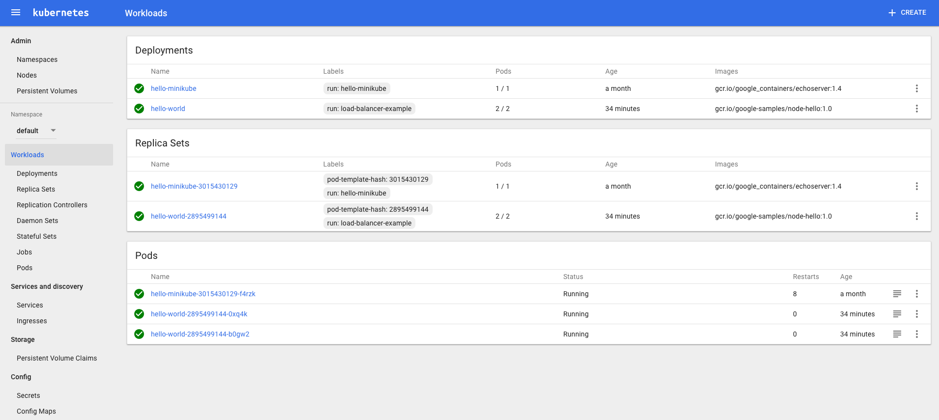Screen dimensions: 939x420
Task: Select Workloads in the sidebar
Action: [x=28, y=155]
